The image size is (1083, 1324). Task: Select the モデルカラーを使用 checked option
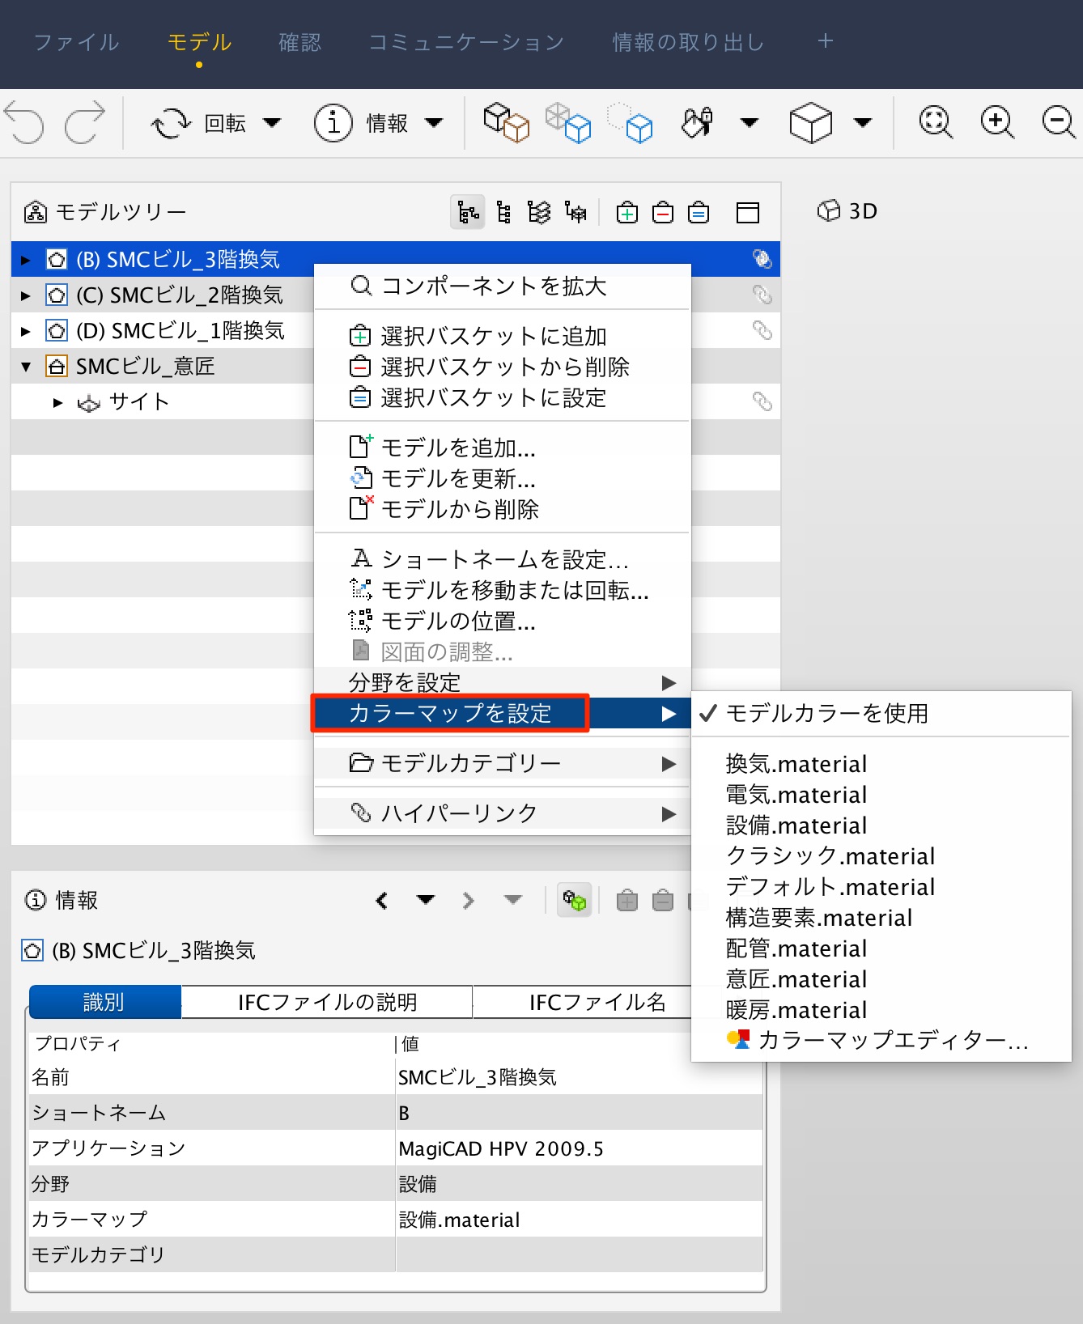[826, 713]
